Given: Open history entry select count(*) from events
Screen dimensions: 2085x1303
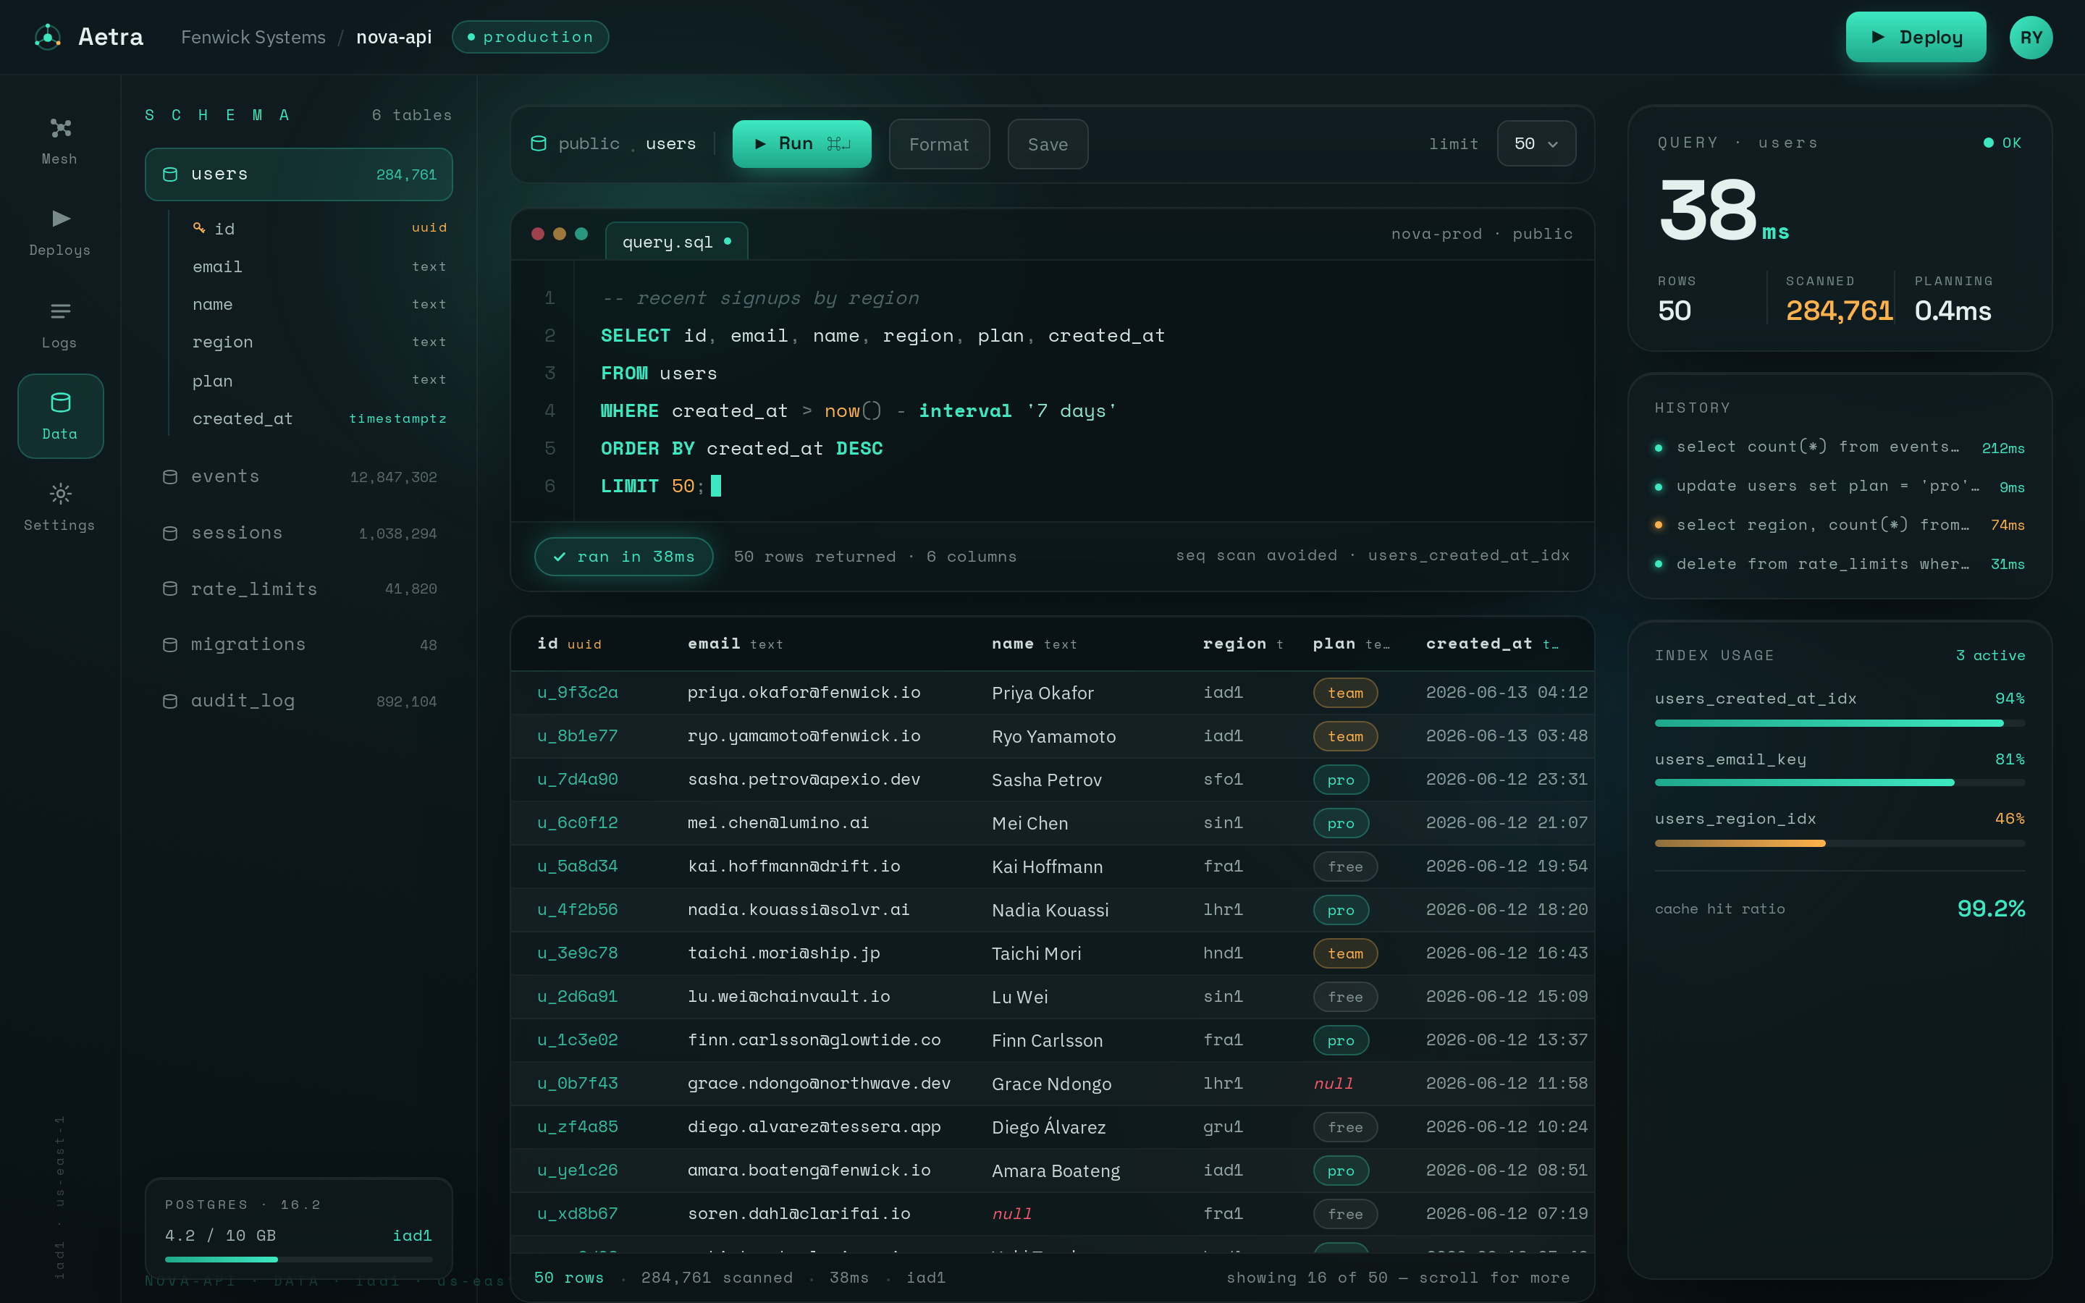Looking at the screenshot, I should 1840,447.
